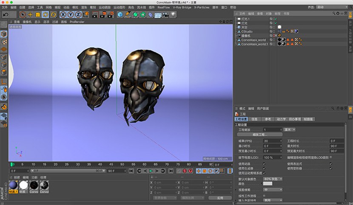Image resolution: width=353 pixels, height=205 pixels.
Task: Switch to the 待办事项 tab
Action: 295,119
